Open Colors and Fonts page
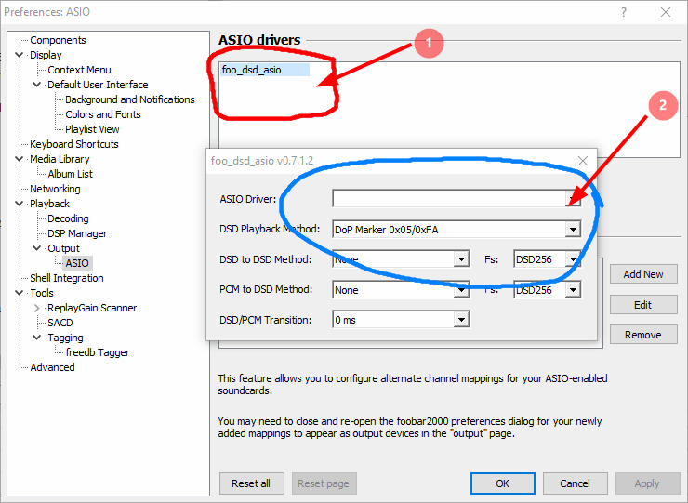Viewport: 688px width, 503px height. point(102,114)
